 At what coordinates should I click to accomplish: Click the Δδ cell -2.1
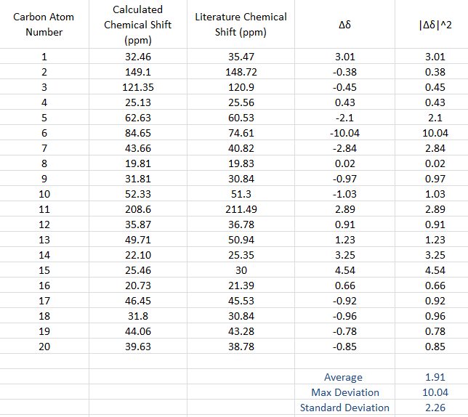coord(344,117)
